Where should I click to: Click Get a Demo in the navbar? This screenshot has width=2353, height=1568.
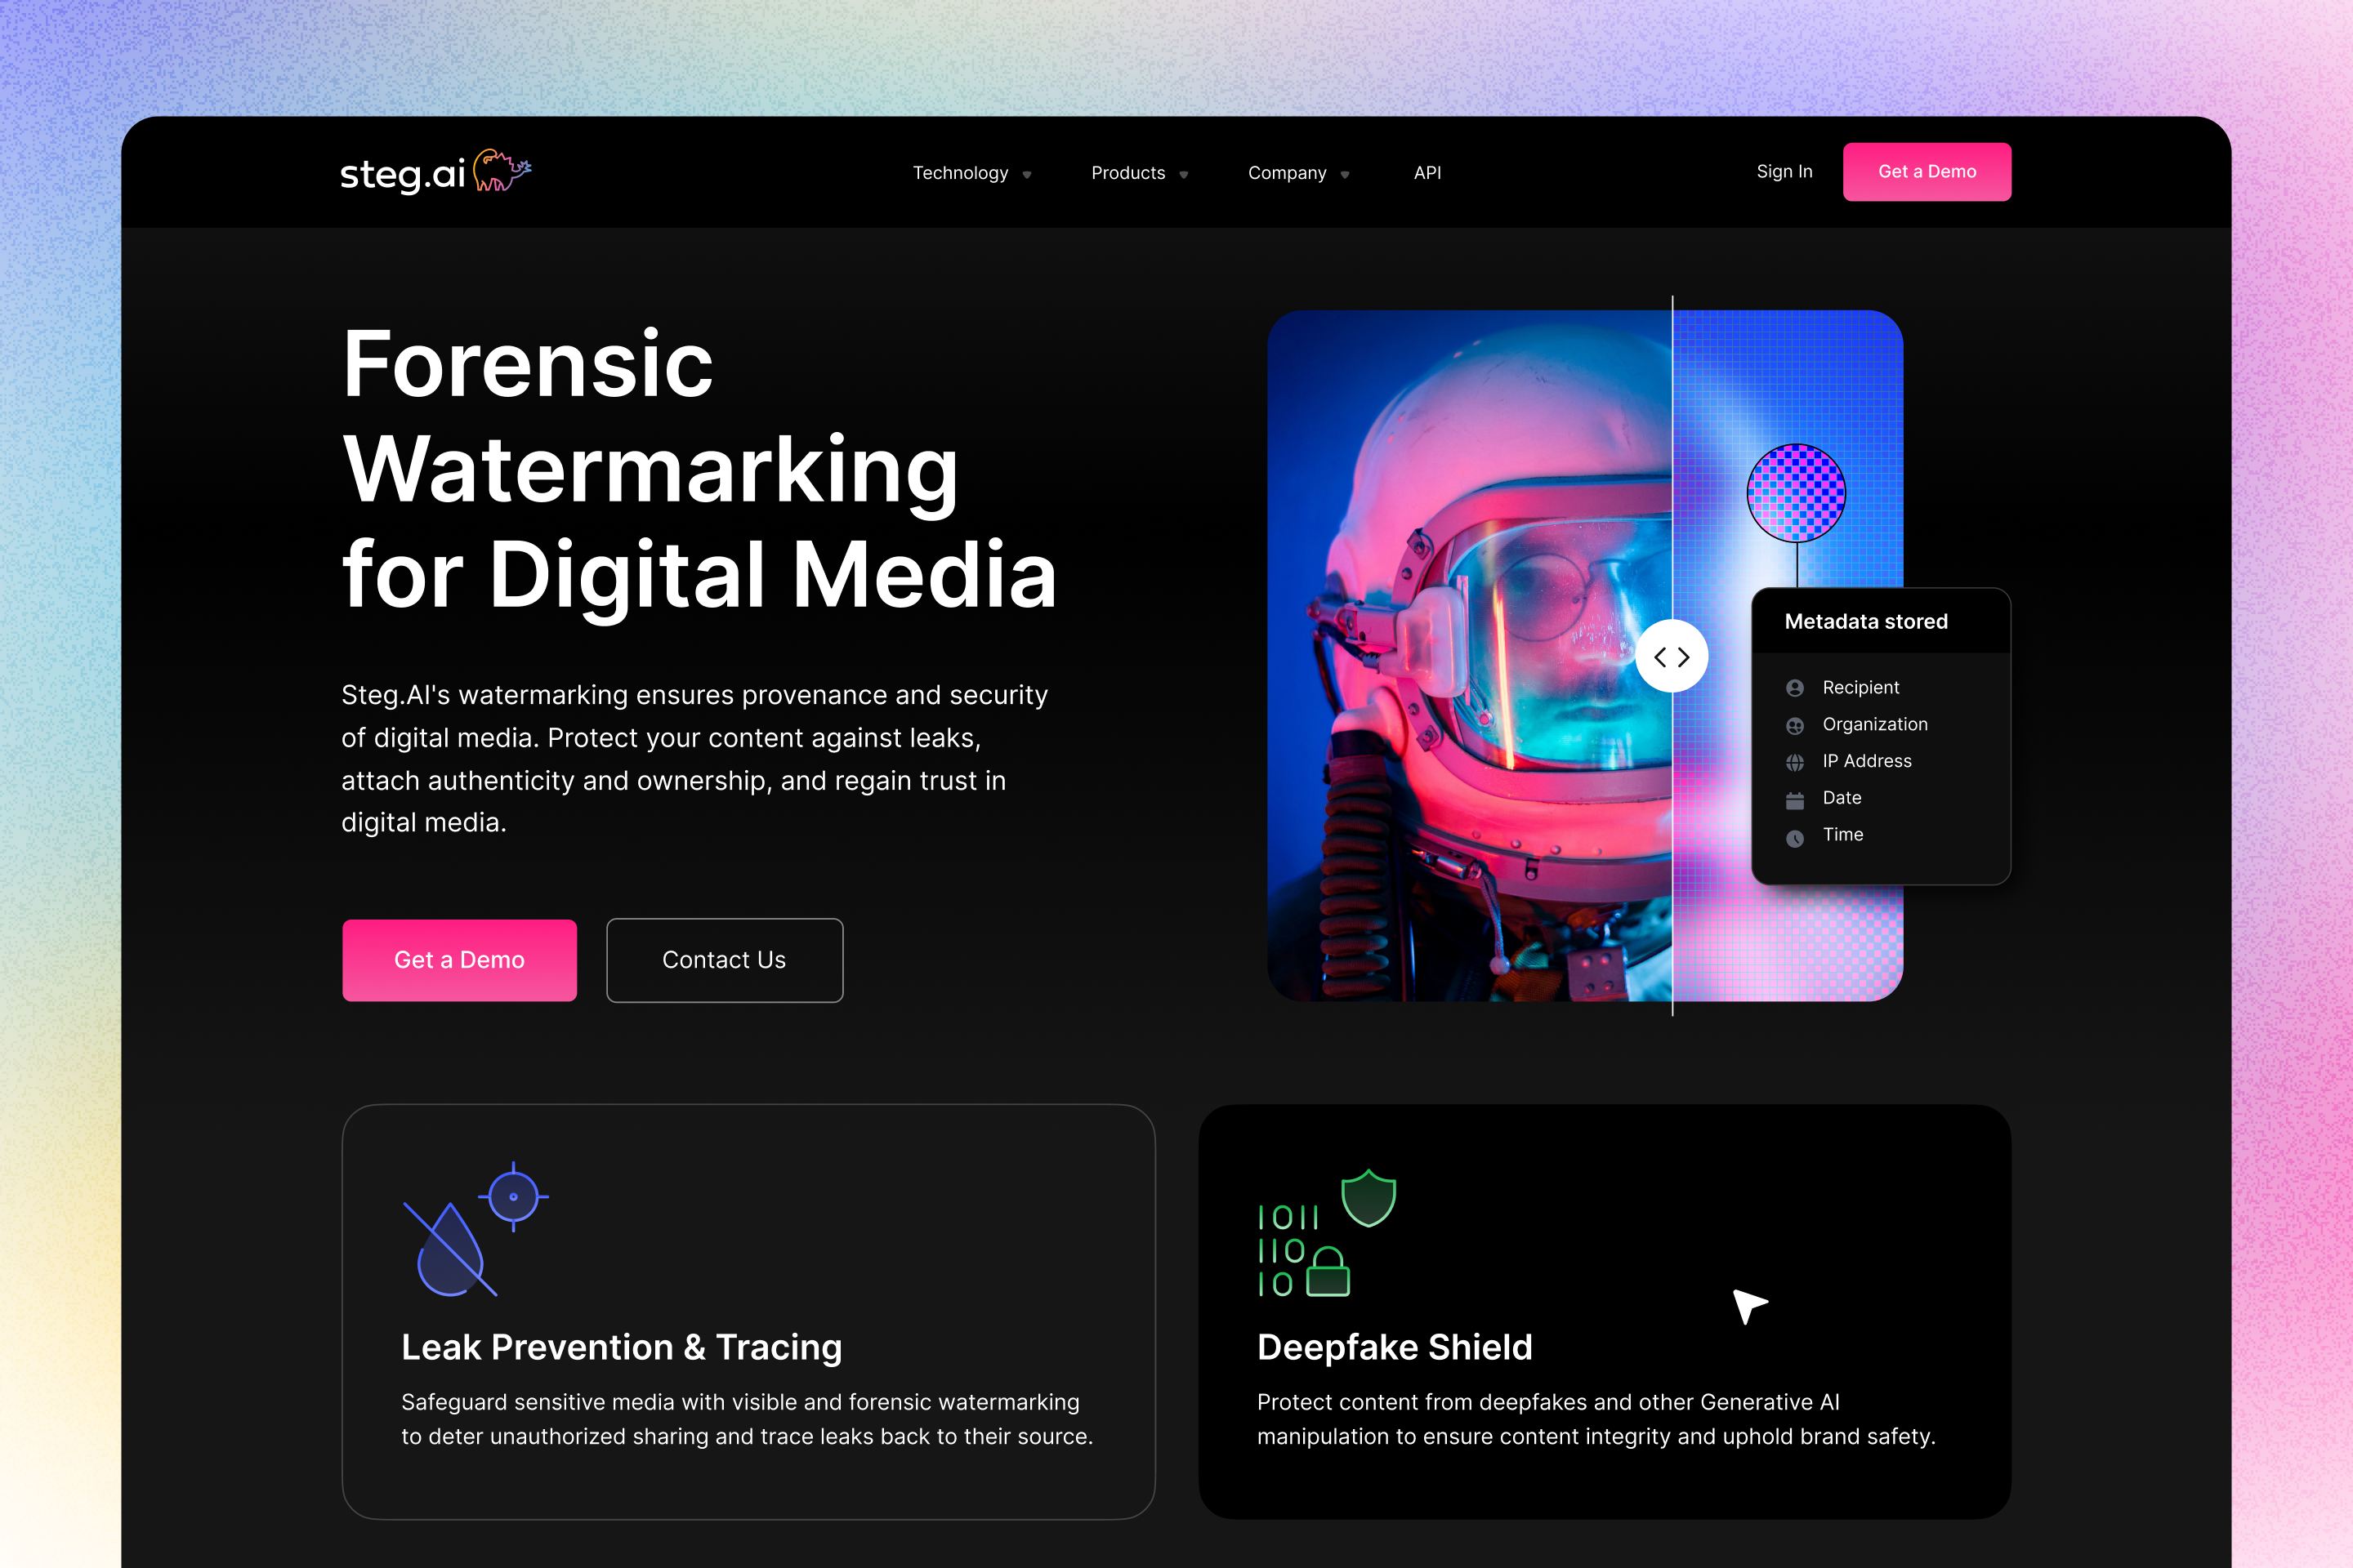(1927, 172)
